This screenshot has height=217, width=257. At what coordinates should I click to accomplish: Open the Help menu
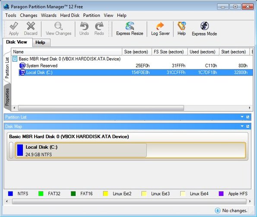pos(122,15)
